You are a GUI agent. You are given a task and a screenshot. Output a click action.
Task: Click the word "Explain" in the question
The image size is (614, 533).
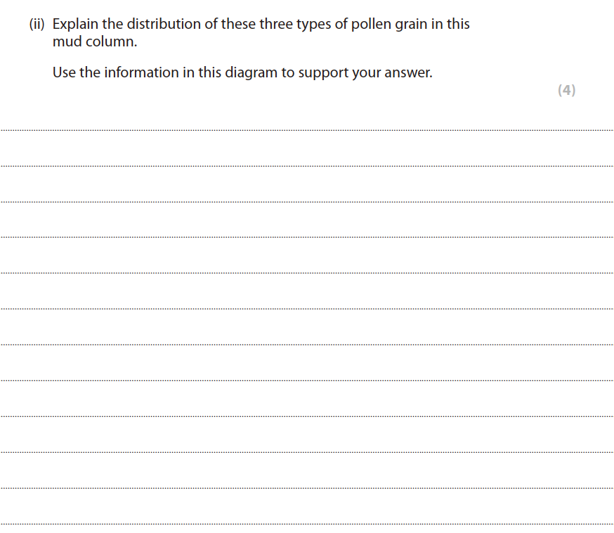coord(76,24)
